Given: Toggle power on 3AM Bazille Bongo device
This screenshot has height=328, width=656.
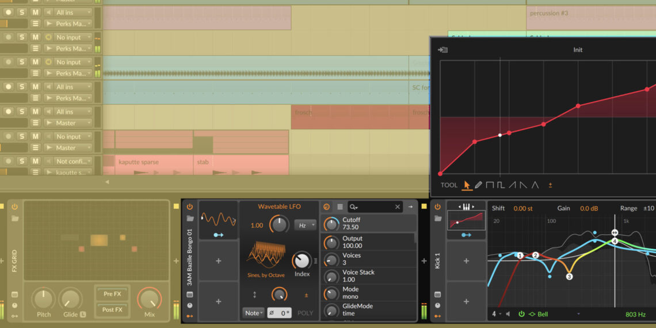Looking at the screenshot, I should (189, 207).
